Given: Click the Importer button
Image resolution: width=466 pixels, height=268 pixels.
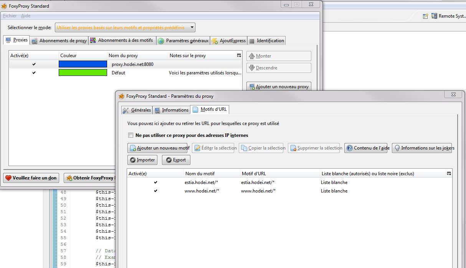Looking at the screenshot, I should tap(142, 160).
